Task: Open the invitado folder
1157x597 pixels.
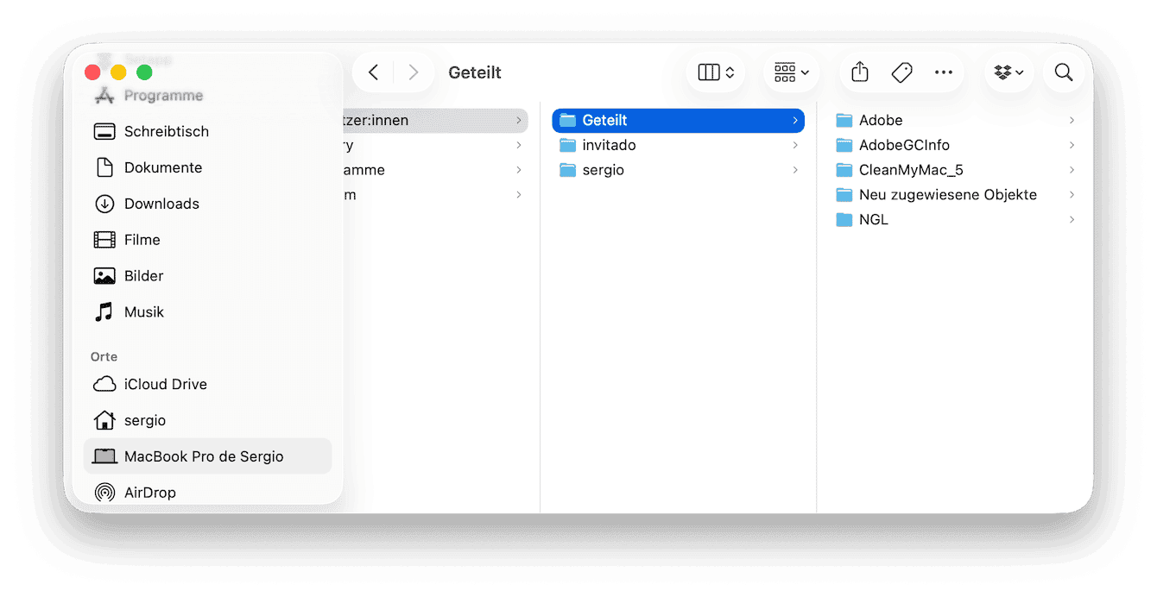Action: [x=609, y=145]
